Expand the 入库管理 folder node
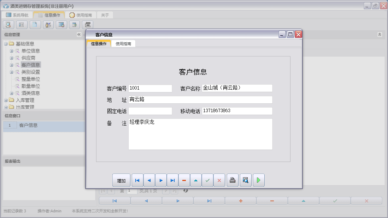Image resolution: width=388 pixels, height=218 pixels. click(6, 100)
